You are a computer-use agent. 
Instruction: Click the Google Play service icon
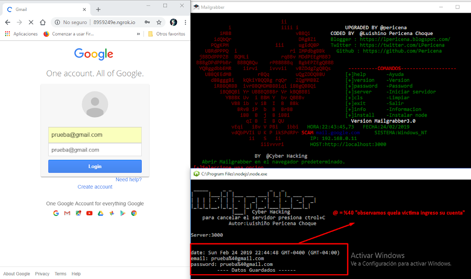point(122,213)
